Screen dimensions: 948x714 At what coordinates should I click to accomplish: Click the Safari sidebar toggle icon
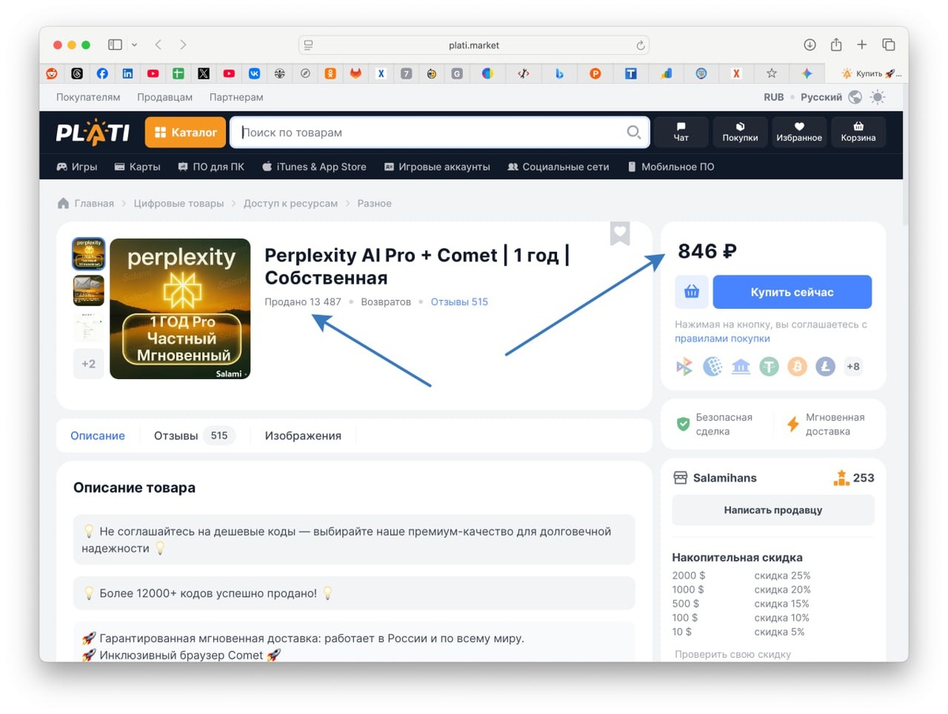115,45
